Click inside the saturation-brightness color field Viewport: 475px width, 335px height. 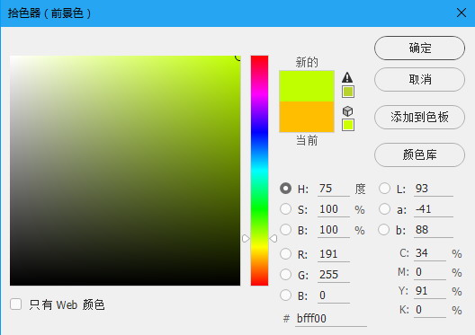click(125, 171)
